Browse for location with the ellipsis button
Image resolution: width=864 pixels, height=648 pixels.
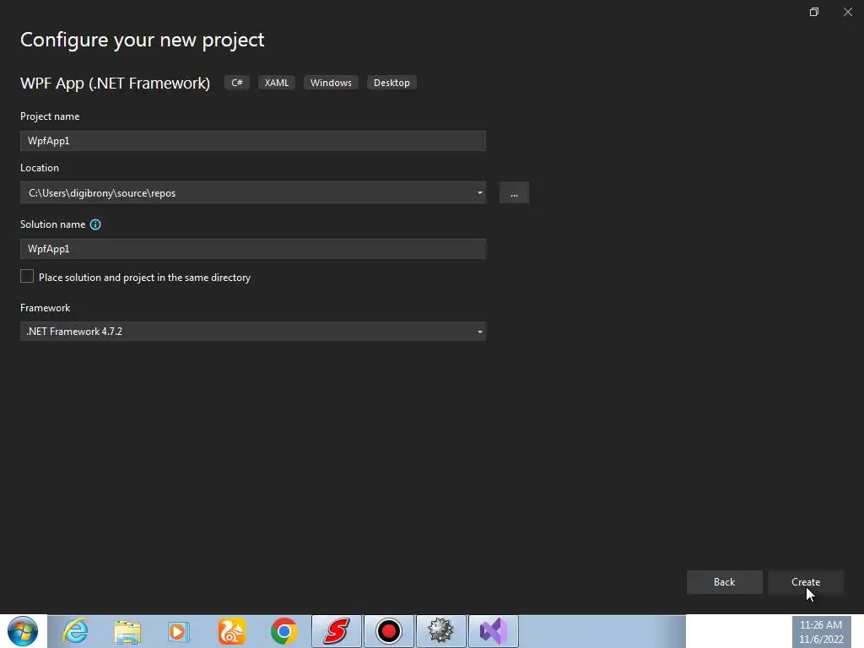point(514,193)
